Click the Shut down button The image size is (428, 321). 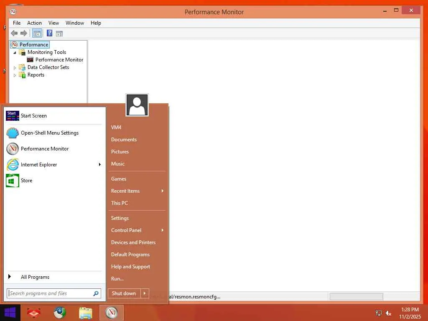coord(124,293)
